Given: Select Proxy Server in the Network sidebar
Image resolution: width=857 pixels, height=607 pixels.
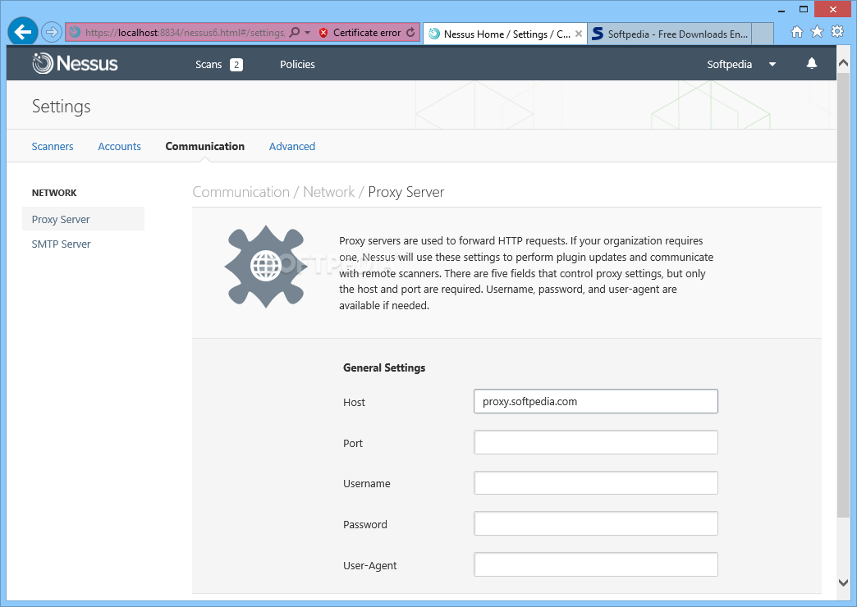Looking at the screenshot, I should click(83, 219).
